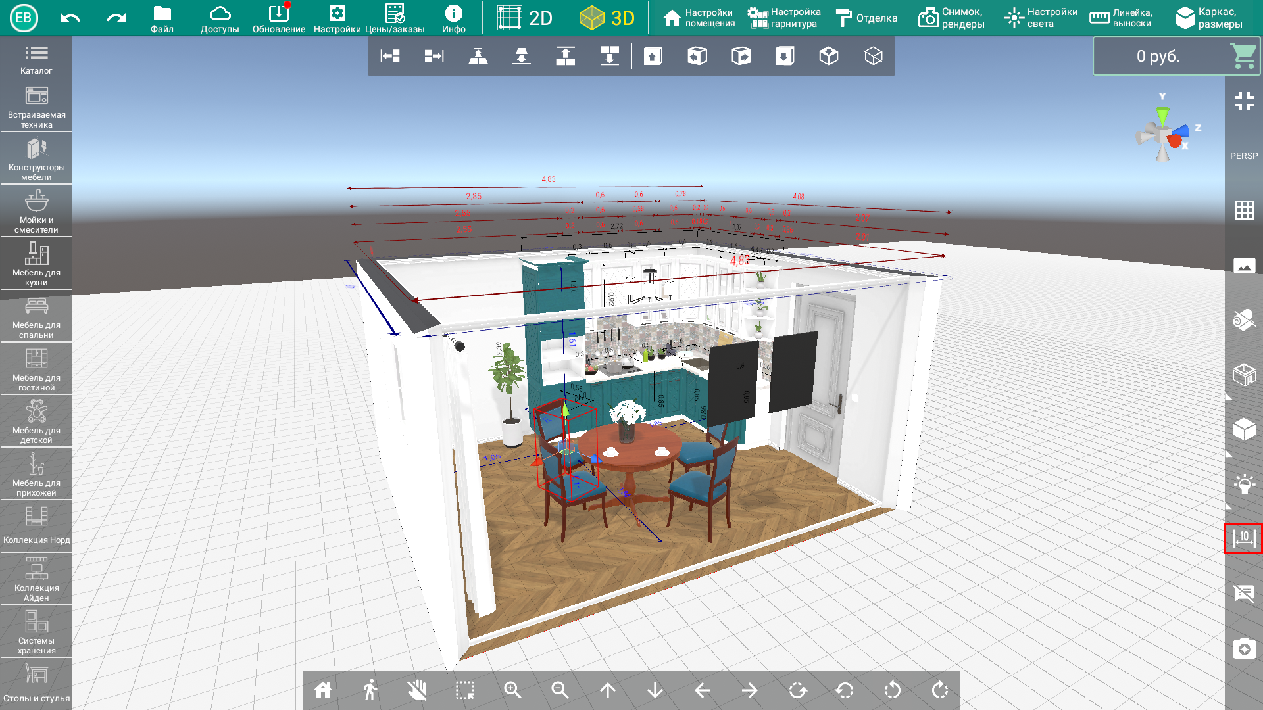The height and width of the screenshot is (710, 1263).
Task: Toggle the floor grid display
Action: click(x=1244, y=210)
